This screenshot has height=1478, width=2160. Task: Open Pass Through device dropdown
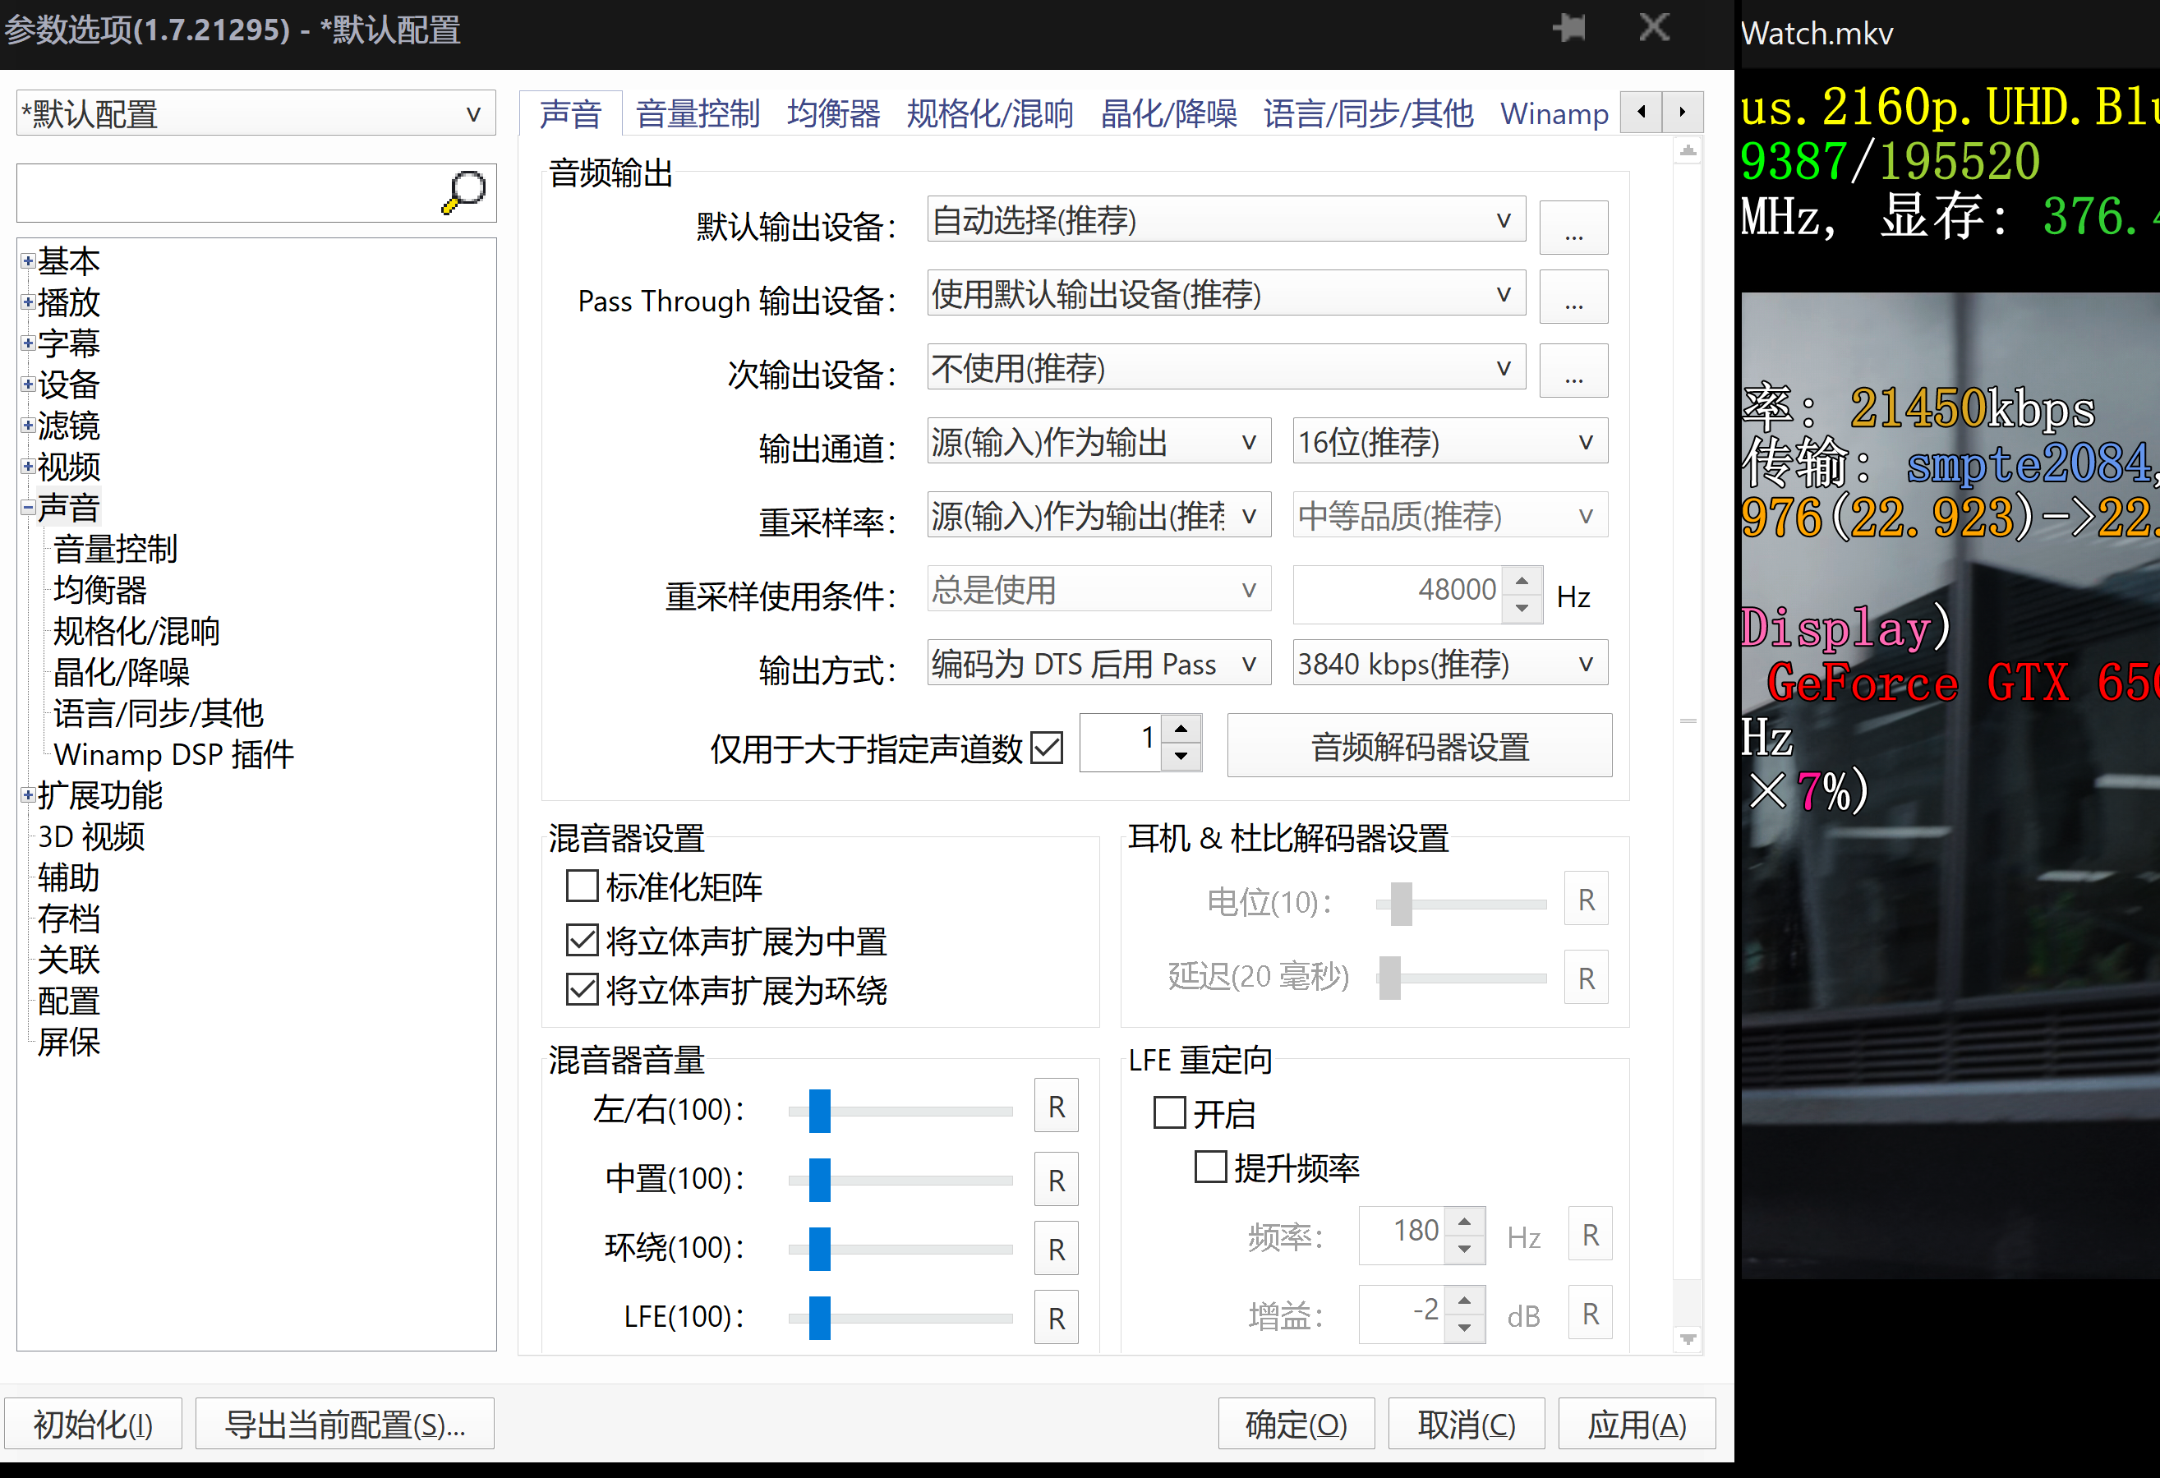[1226, 294]
